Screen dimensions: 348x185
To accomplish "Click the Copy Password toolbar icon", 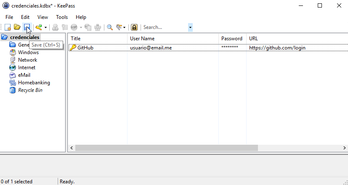I will coord(64,27).
